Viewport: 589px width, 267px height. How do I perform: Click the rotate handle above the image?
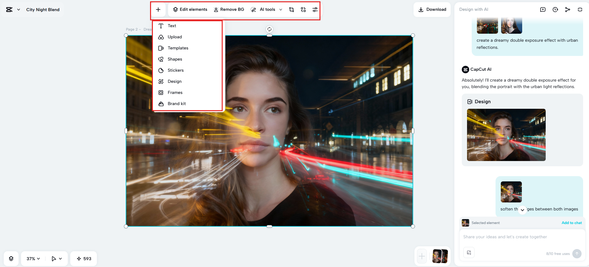click(x=269, y=29)
